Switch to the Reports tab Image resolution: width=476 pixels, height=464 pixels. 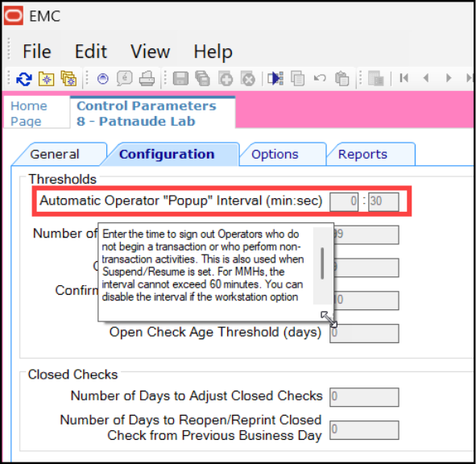click(362, 154)
